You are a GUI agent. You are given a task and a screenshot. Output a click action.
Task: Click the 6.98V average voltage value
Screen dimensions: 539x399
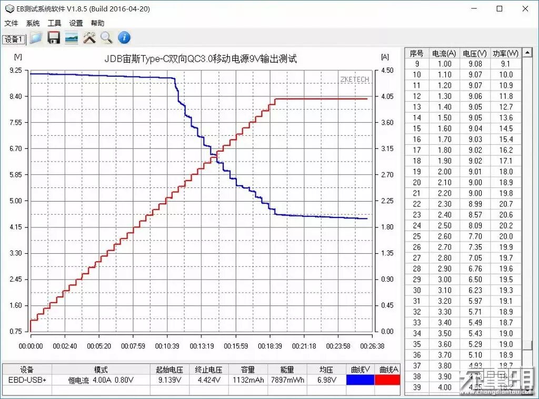326,380
